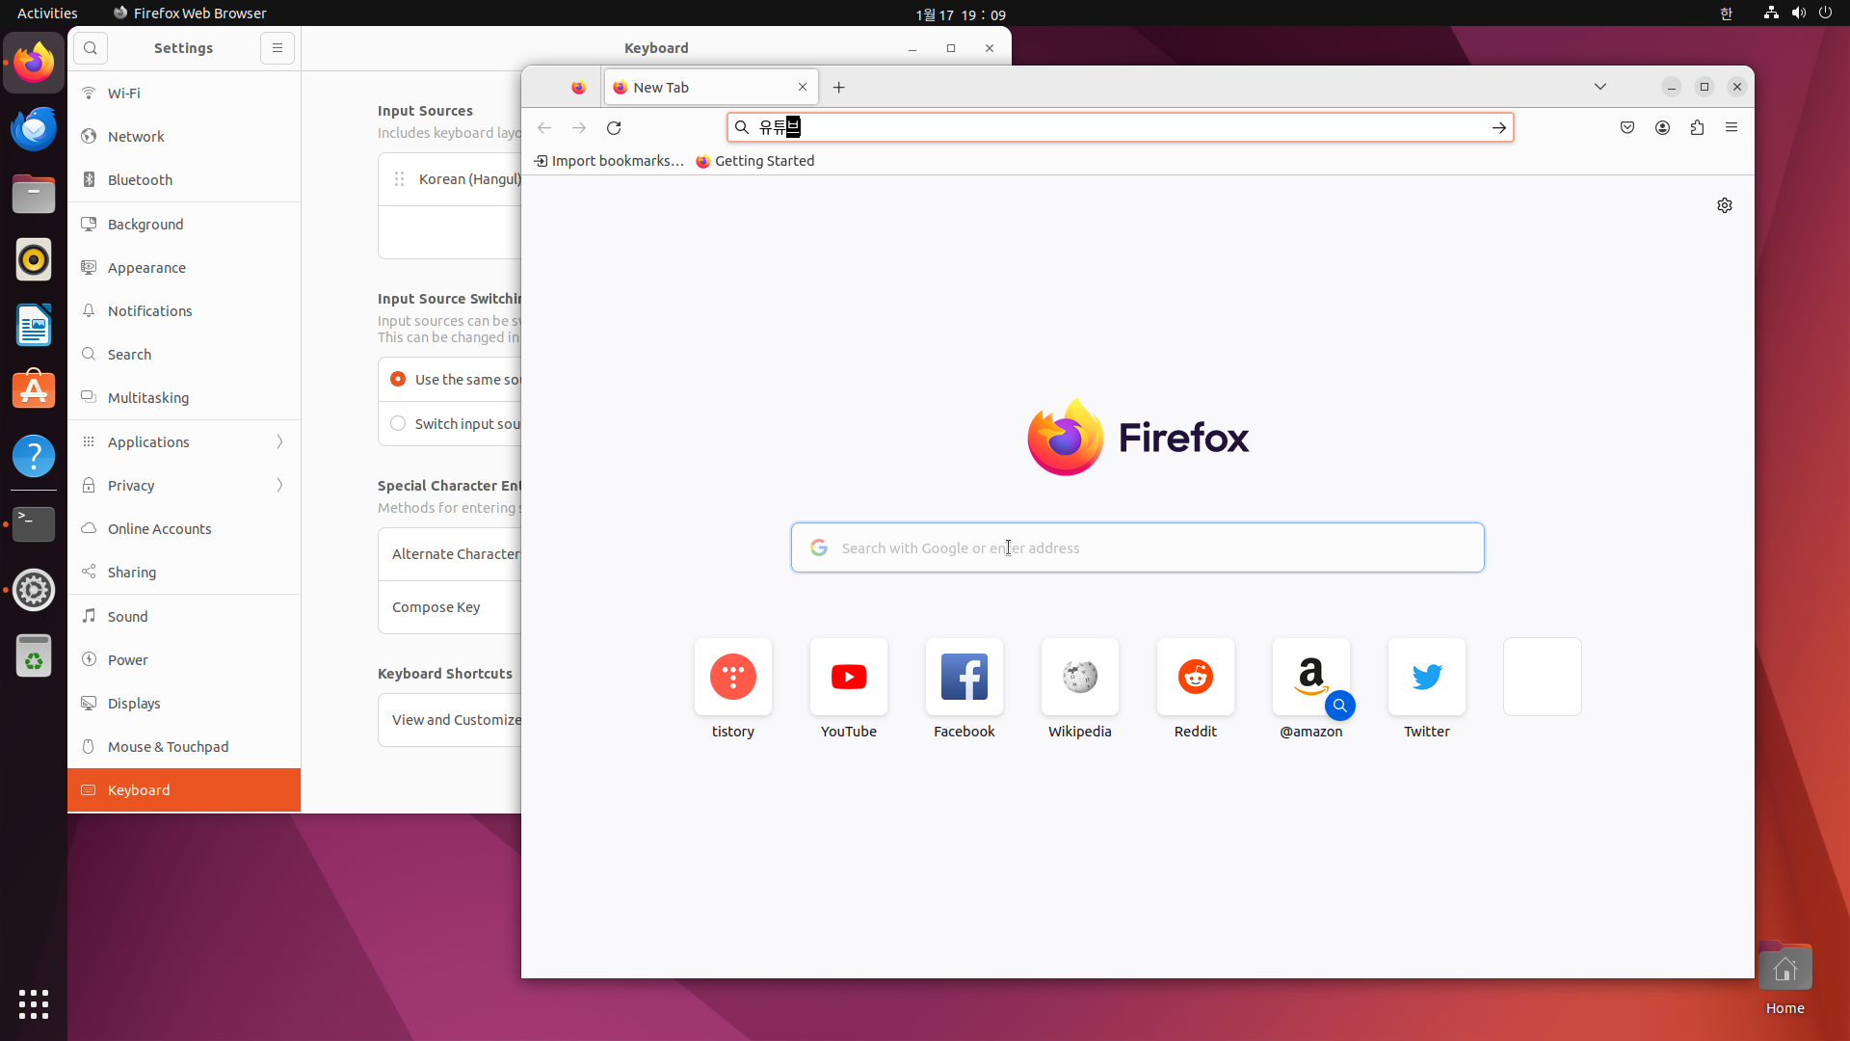Image resolution: width=1850 pixels, height=1041 pixels.
Task: Click the Firefox address bar
Action: coord(1120,127)
